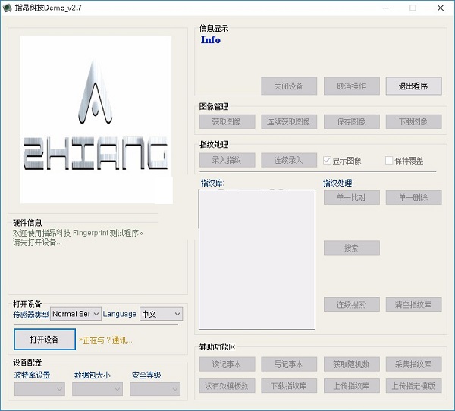The width and height of the screenshot is (455, 411).
Task: Click the ZHIANG logo image panel
Action: tap(96, 120)
